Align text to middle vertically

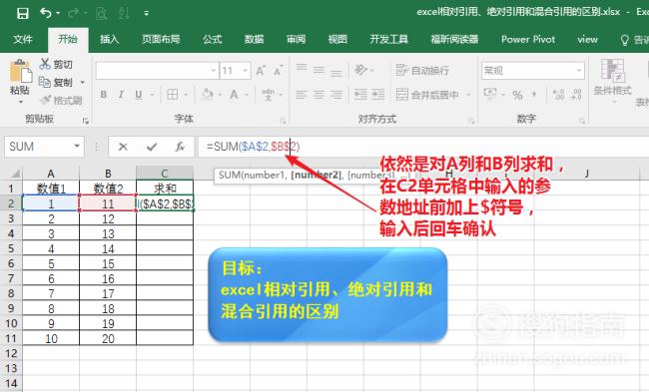click(319, 70)
